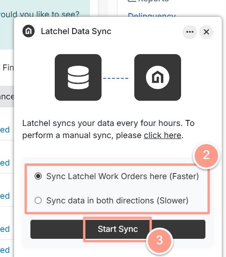Click the Latchel house icon tile

tap(158, 77)
